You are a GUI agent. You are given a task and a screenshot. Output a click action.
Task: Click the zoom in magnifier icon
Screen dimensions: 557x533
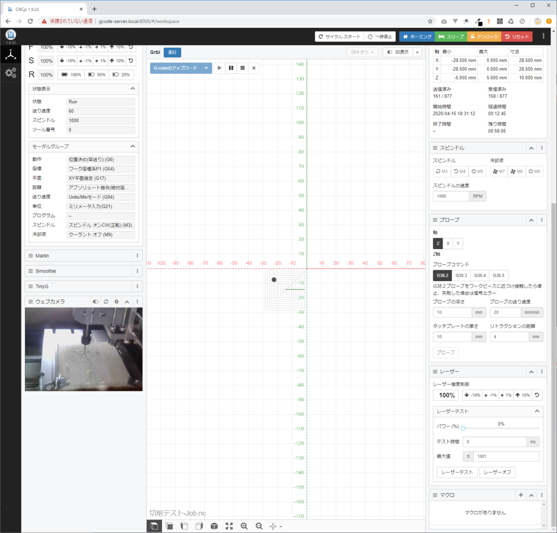pos(244,526)
